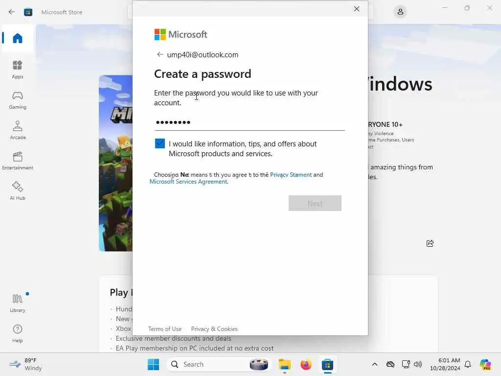
Task: Open the user profile icon in Store
Action: click(x=400, y=12)
